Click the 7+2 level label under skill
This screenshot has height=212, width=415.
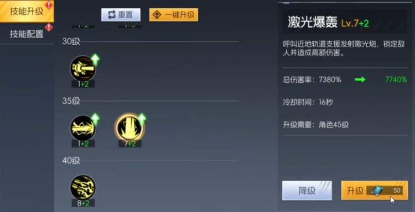(129, 144)
